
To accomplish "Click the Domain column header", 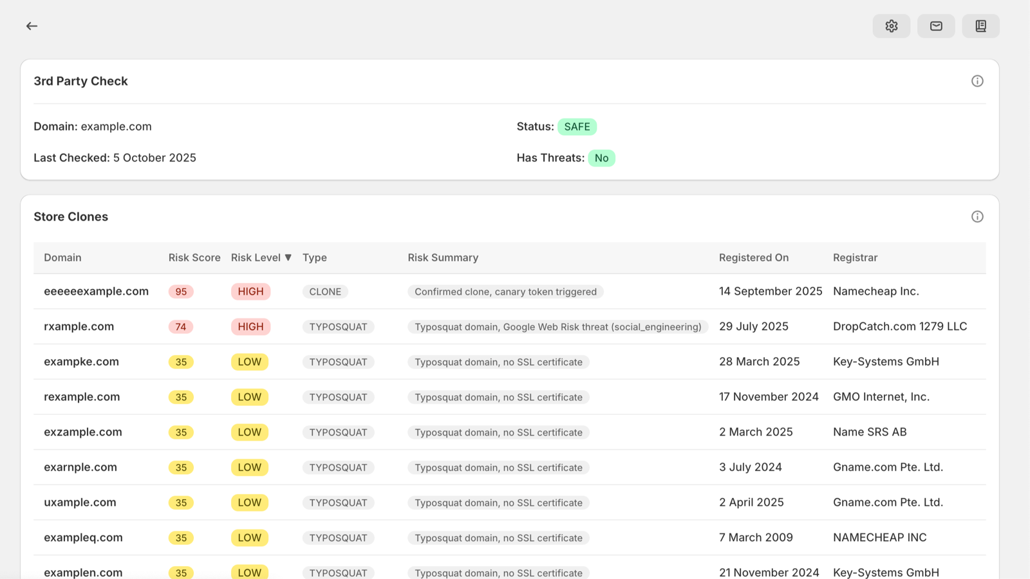I will click(x=62, y=257).
